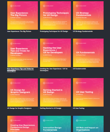Open Creating User Experiences course thumbnail
Screen dimensions: 110x132
23,124
